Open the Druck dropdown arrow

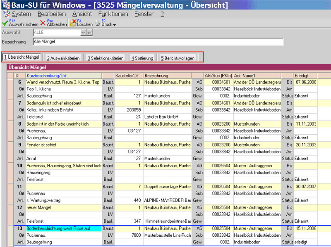[x=114, y=25]
